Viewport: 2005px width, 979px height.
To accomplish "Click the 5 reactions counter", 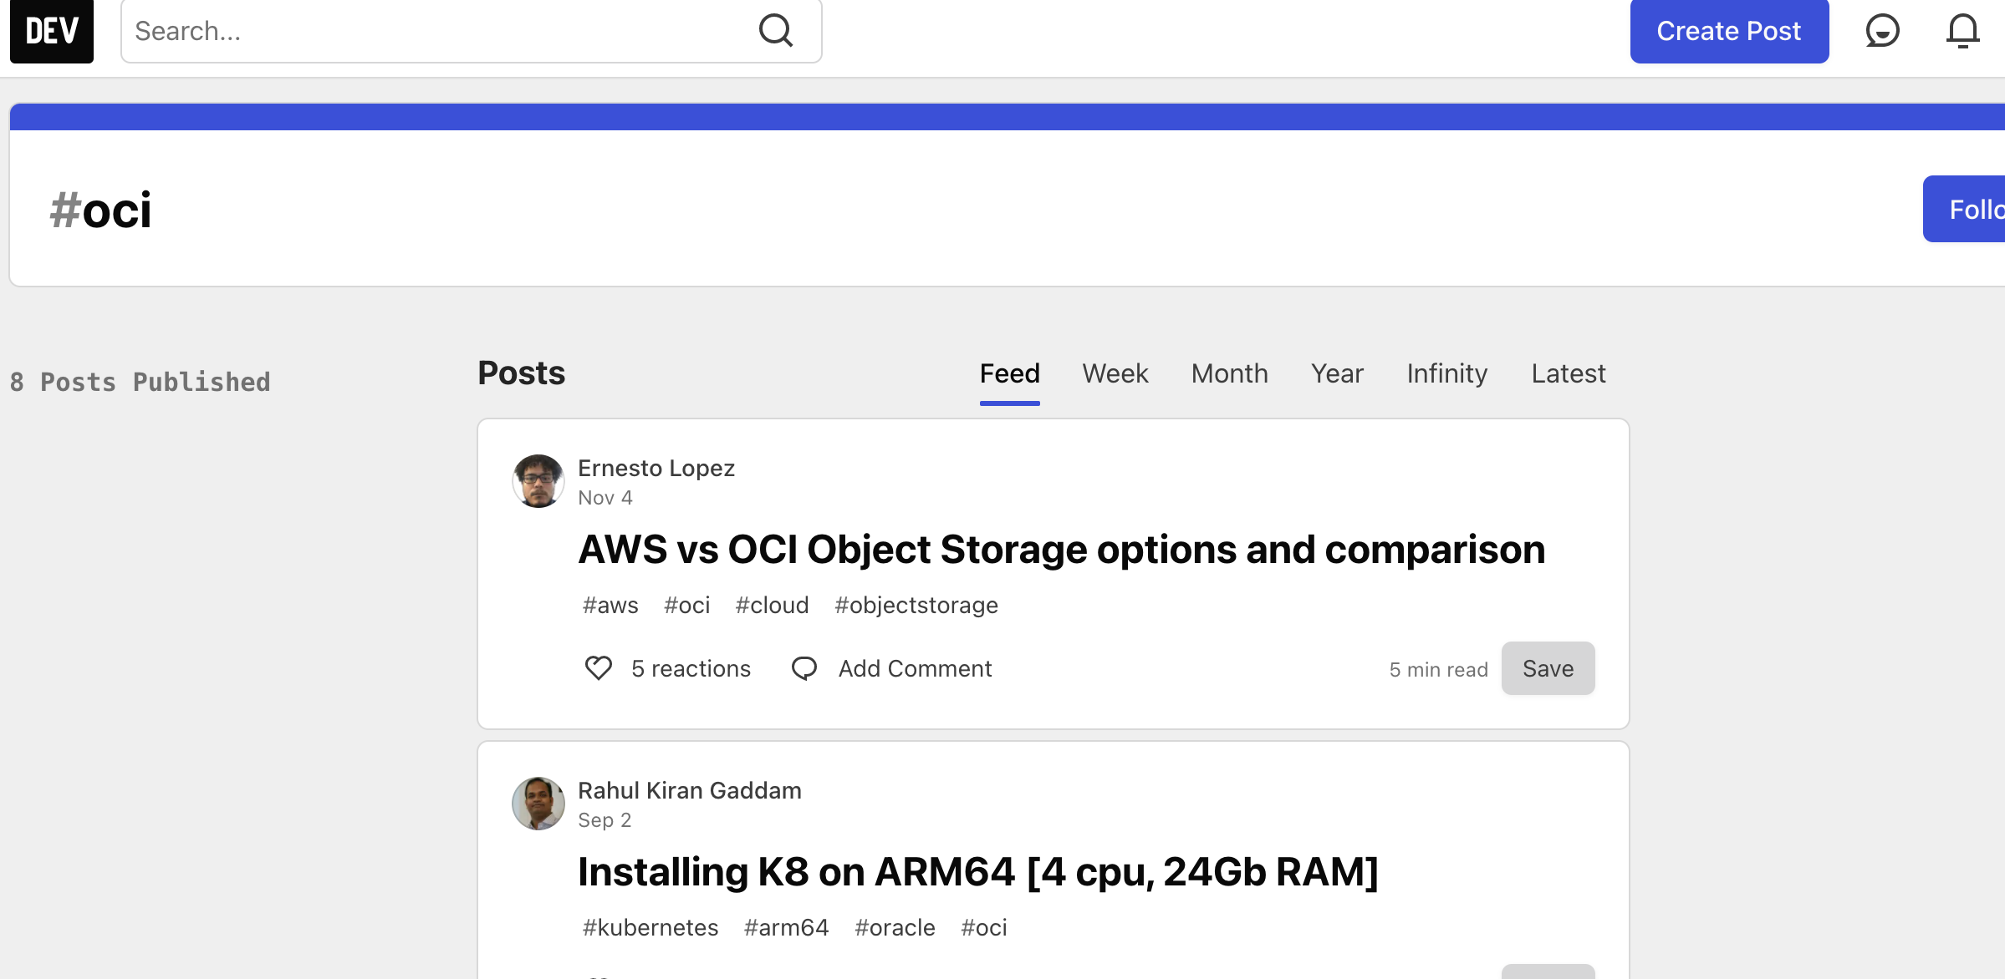I will click(x=691, y=667).
